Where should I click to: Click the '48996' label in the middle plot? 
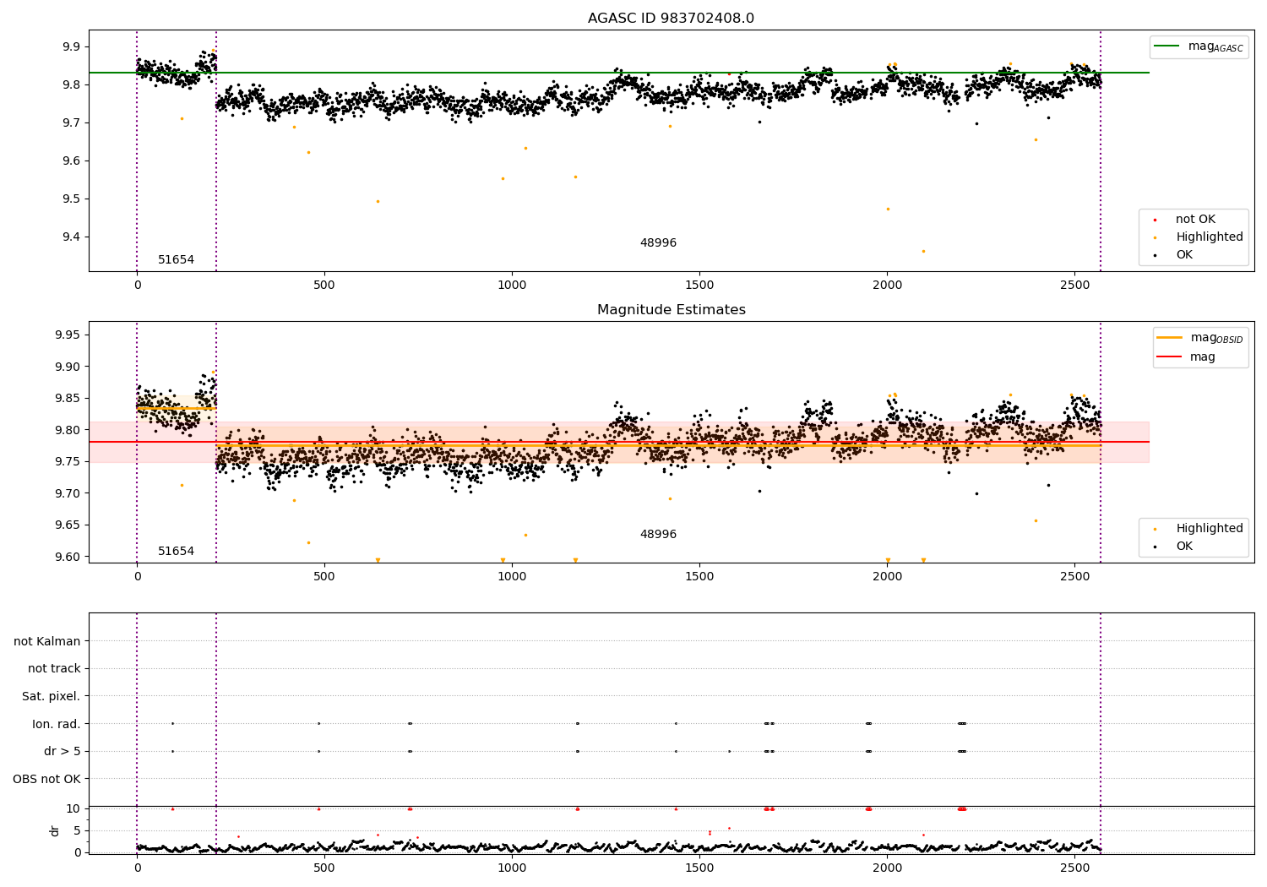coord(658,535)
